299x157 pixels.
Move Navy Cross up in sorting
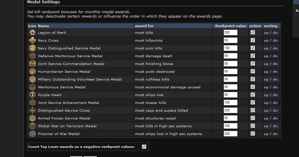coord(266,40)
